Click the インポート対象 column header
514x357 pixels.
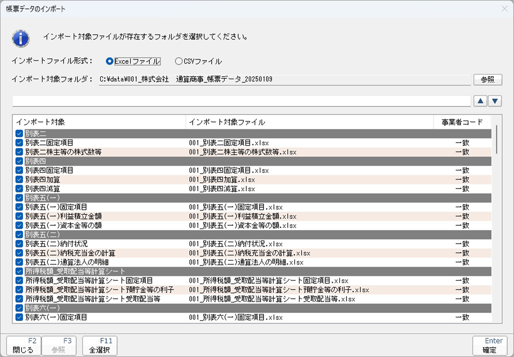pyautogui.click(x=99, y=122)
